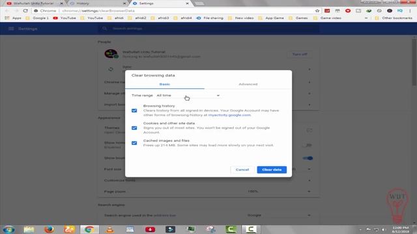Open the App Game bookmark folder
The width and height of the screenshot is (417, 234).
271,18
